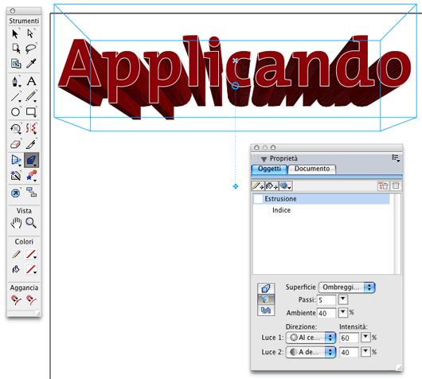Select the Perspective grid tool
Viewport: 422px width, 379px height.
(16, 160)
